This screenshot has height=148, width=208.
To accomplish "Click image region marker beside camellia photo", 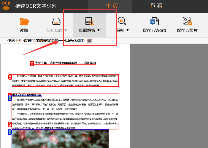I will (10, 132).
